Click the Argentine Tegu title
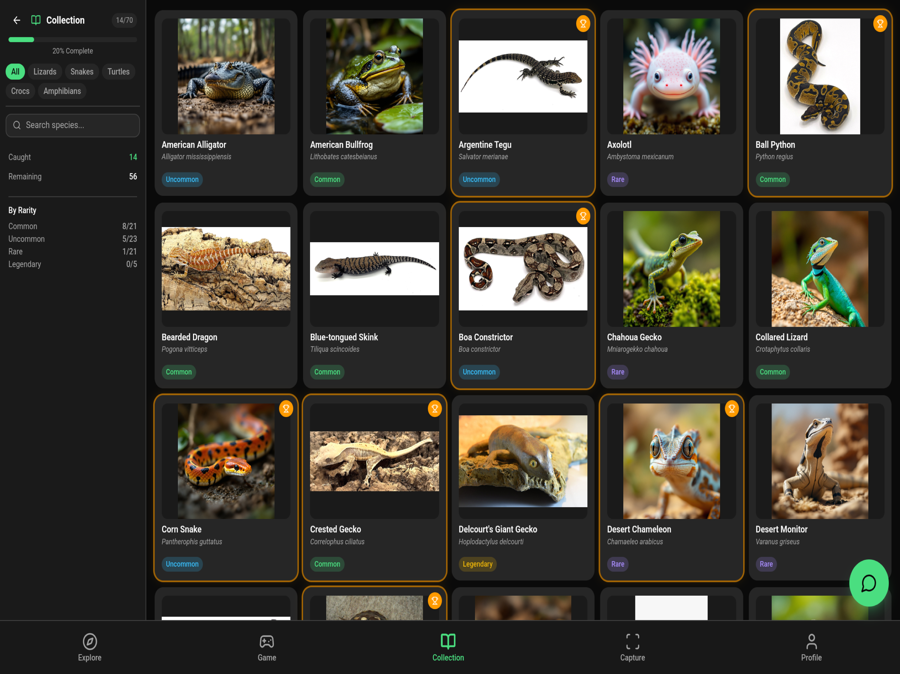 pos(485,145)
